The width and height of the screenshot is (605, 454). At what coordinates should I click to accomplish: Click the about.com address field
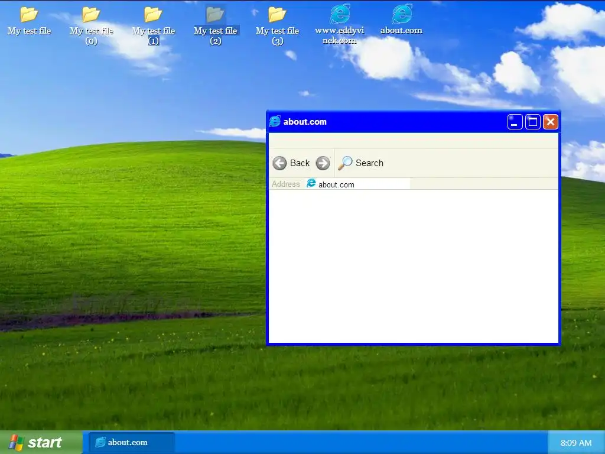(357, 184)
